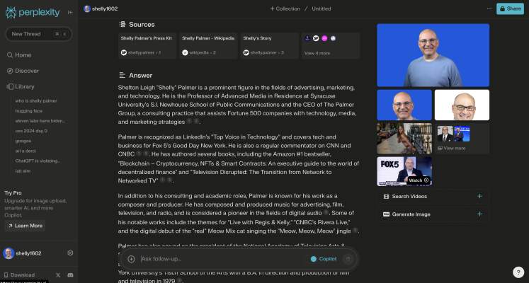This screenshot has width=529, height=283.
Task: Go to Home in the sidebar
Action: [x=23, y=55]
